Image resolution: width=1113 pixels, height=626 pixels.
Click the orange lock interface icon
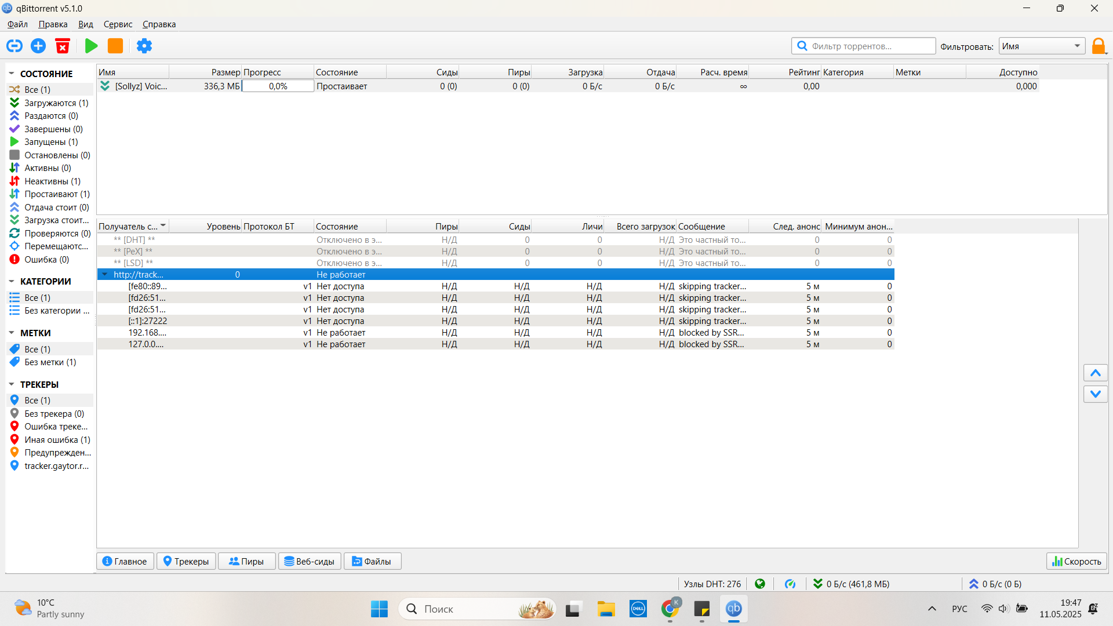pyautogui.click(x=1099, y=46)
